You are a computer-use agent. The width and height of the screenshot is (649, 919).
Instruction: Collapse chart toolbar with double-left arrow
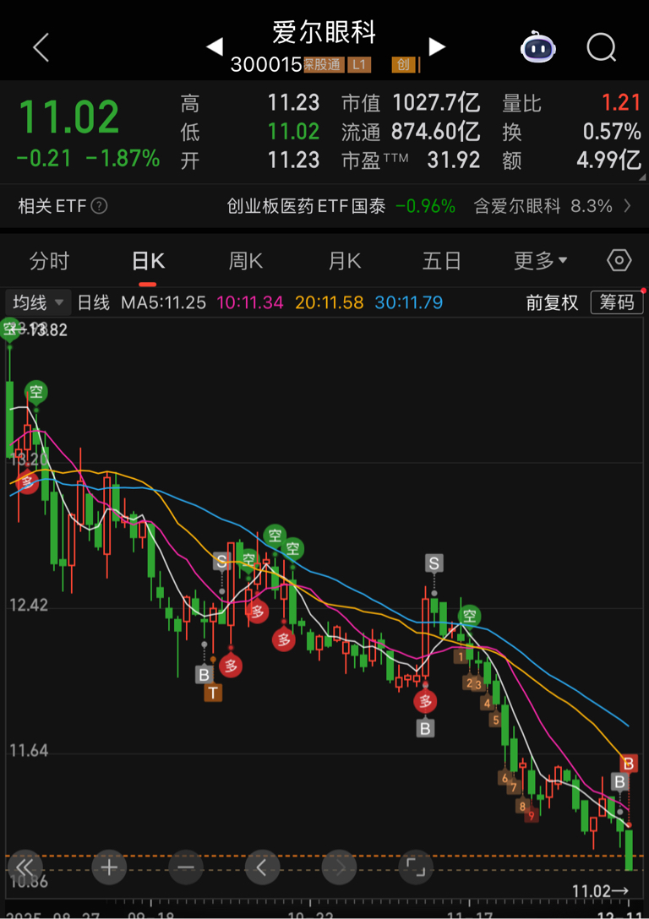25,867
